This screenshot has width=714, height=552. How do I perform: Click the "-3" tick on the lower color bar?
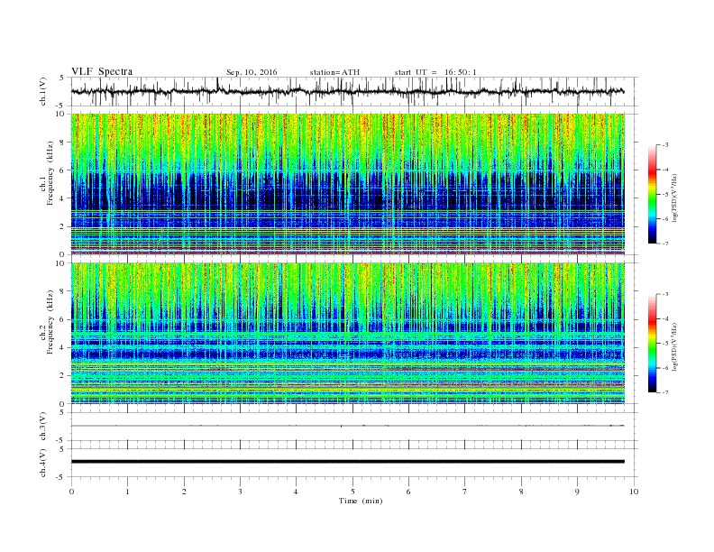[664, 294]
